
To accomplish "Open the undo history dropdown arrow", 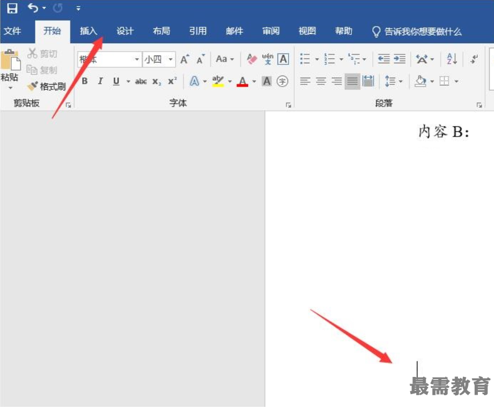I will (x=44, y=8).
